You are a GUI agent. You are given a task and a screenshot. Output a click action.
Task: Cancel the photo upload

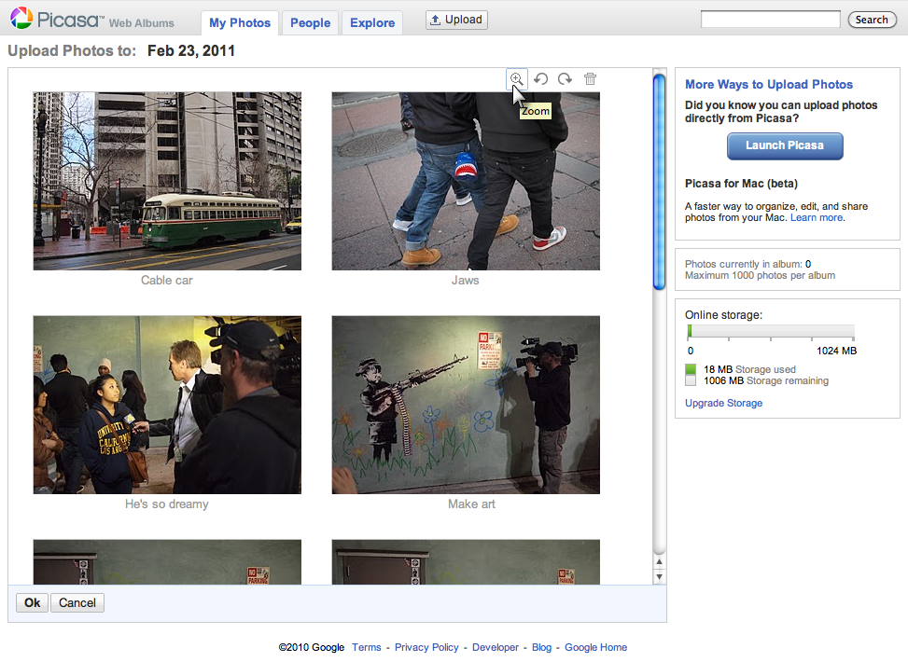tap(77, 603)
